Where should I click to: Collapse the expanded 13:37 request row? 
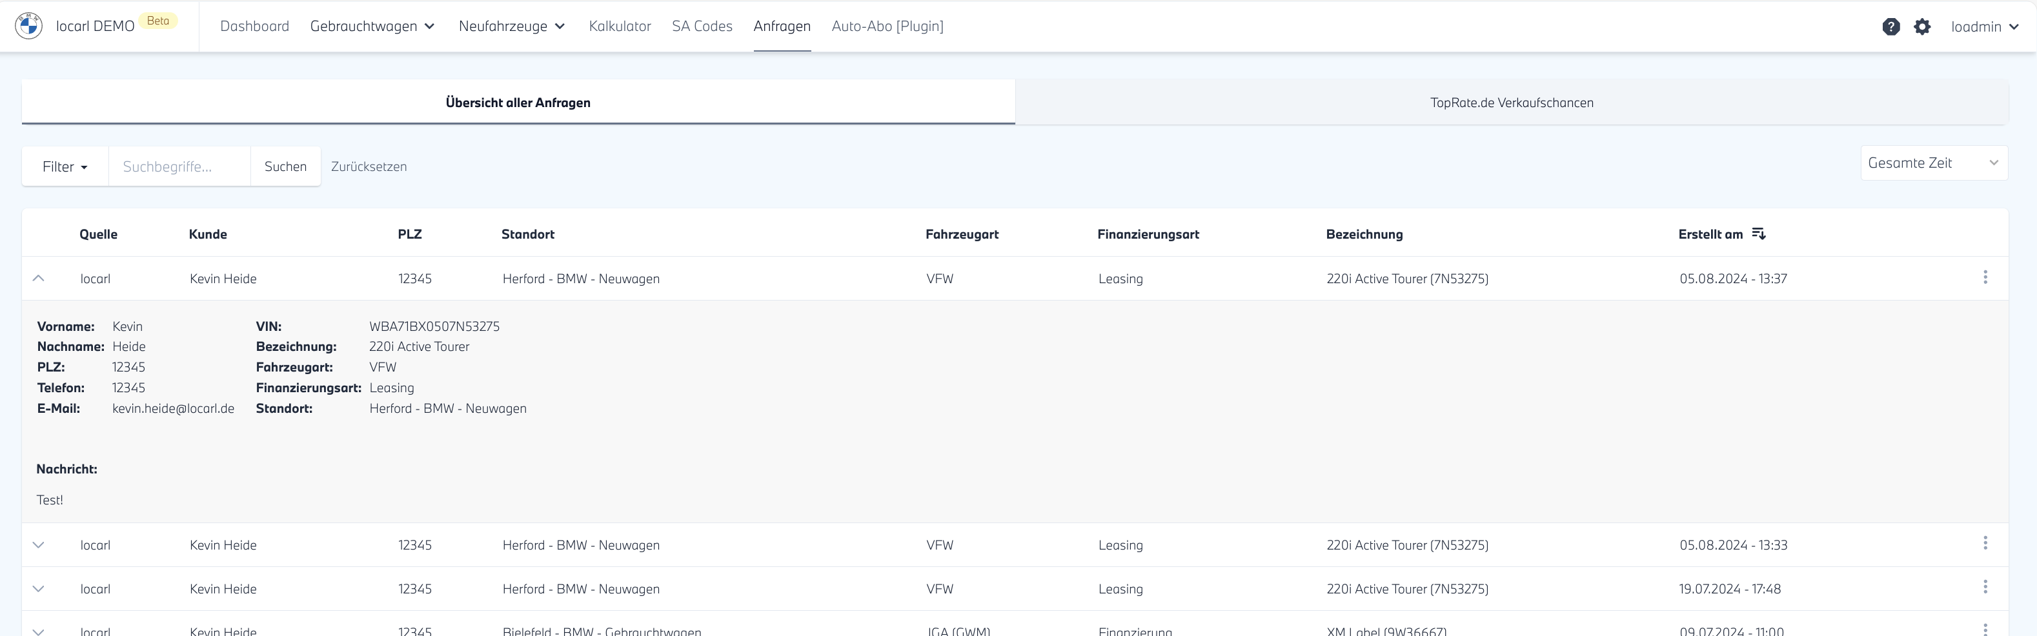[38, 278]
